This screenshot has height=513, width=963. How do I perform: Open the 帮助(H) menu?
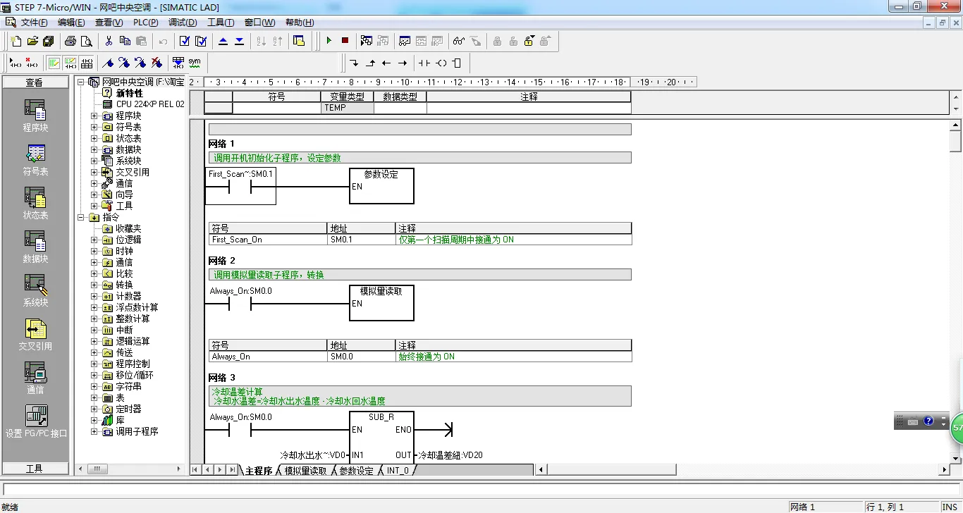click(x=300, y=23)
